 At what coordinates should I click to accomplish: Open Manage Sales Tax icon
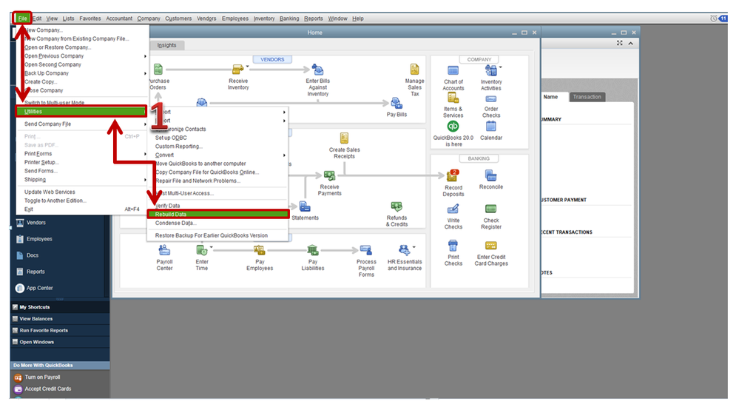414,70
